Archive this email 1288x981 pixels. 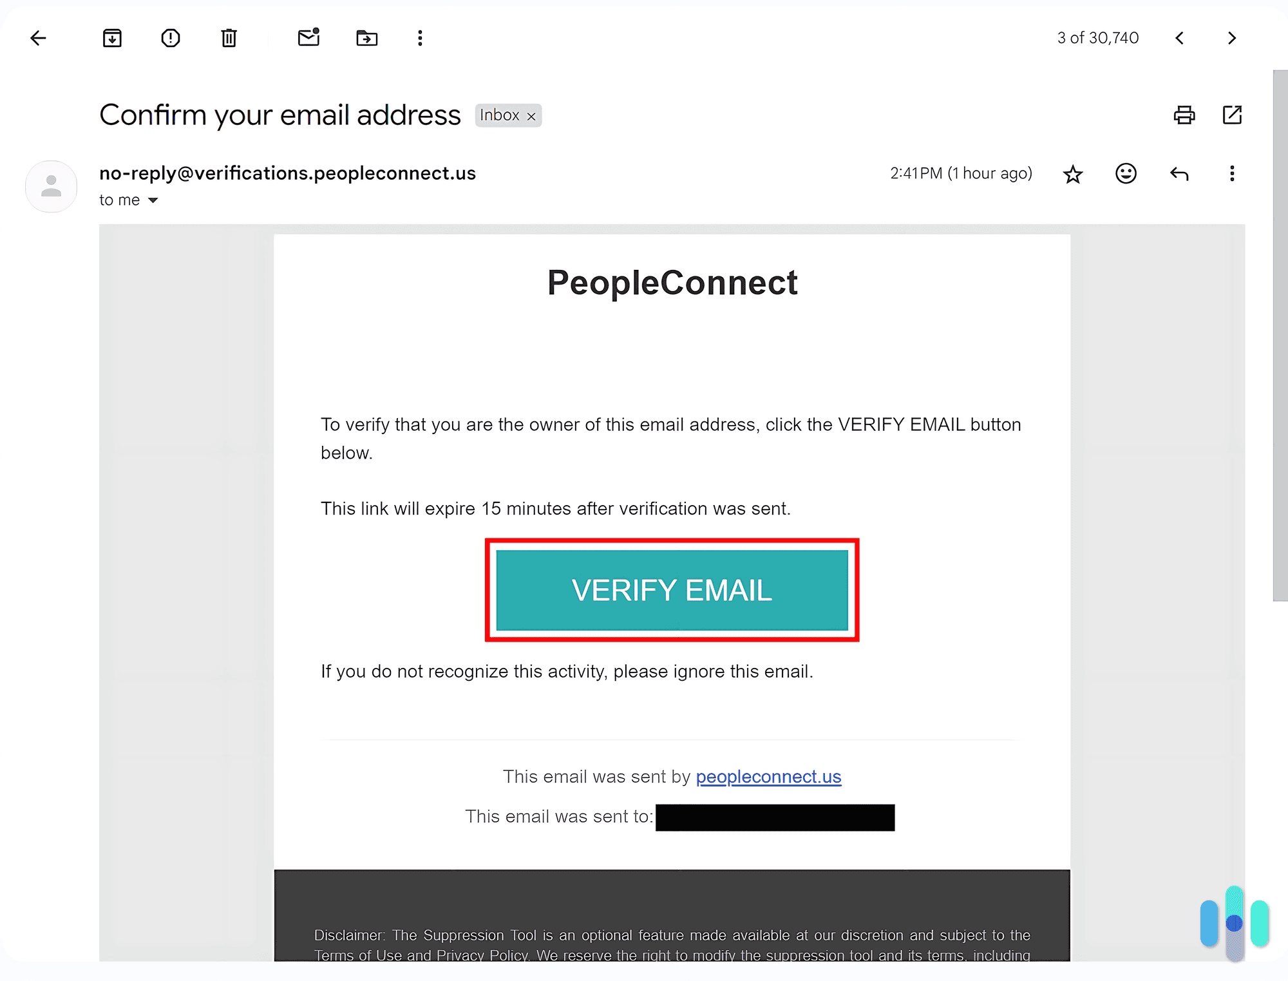(111, 37)
